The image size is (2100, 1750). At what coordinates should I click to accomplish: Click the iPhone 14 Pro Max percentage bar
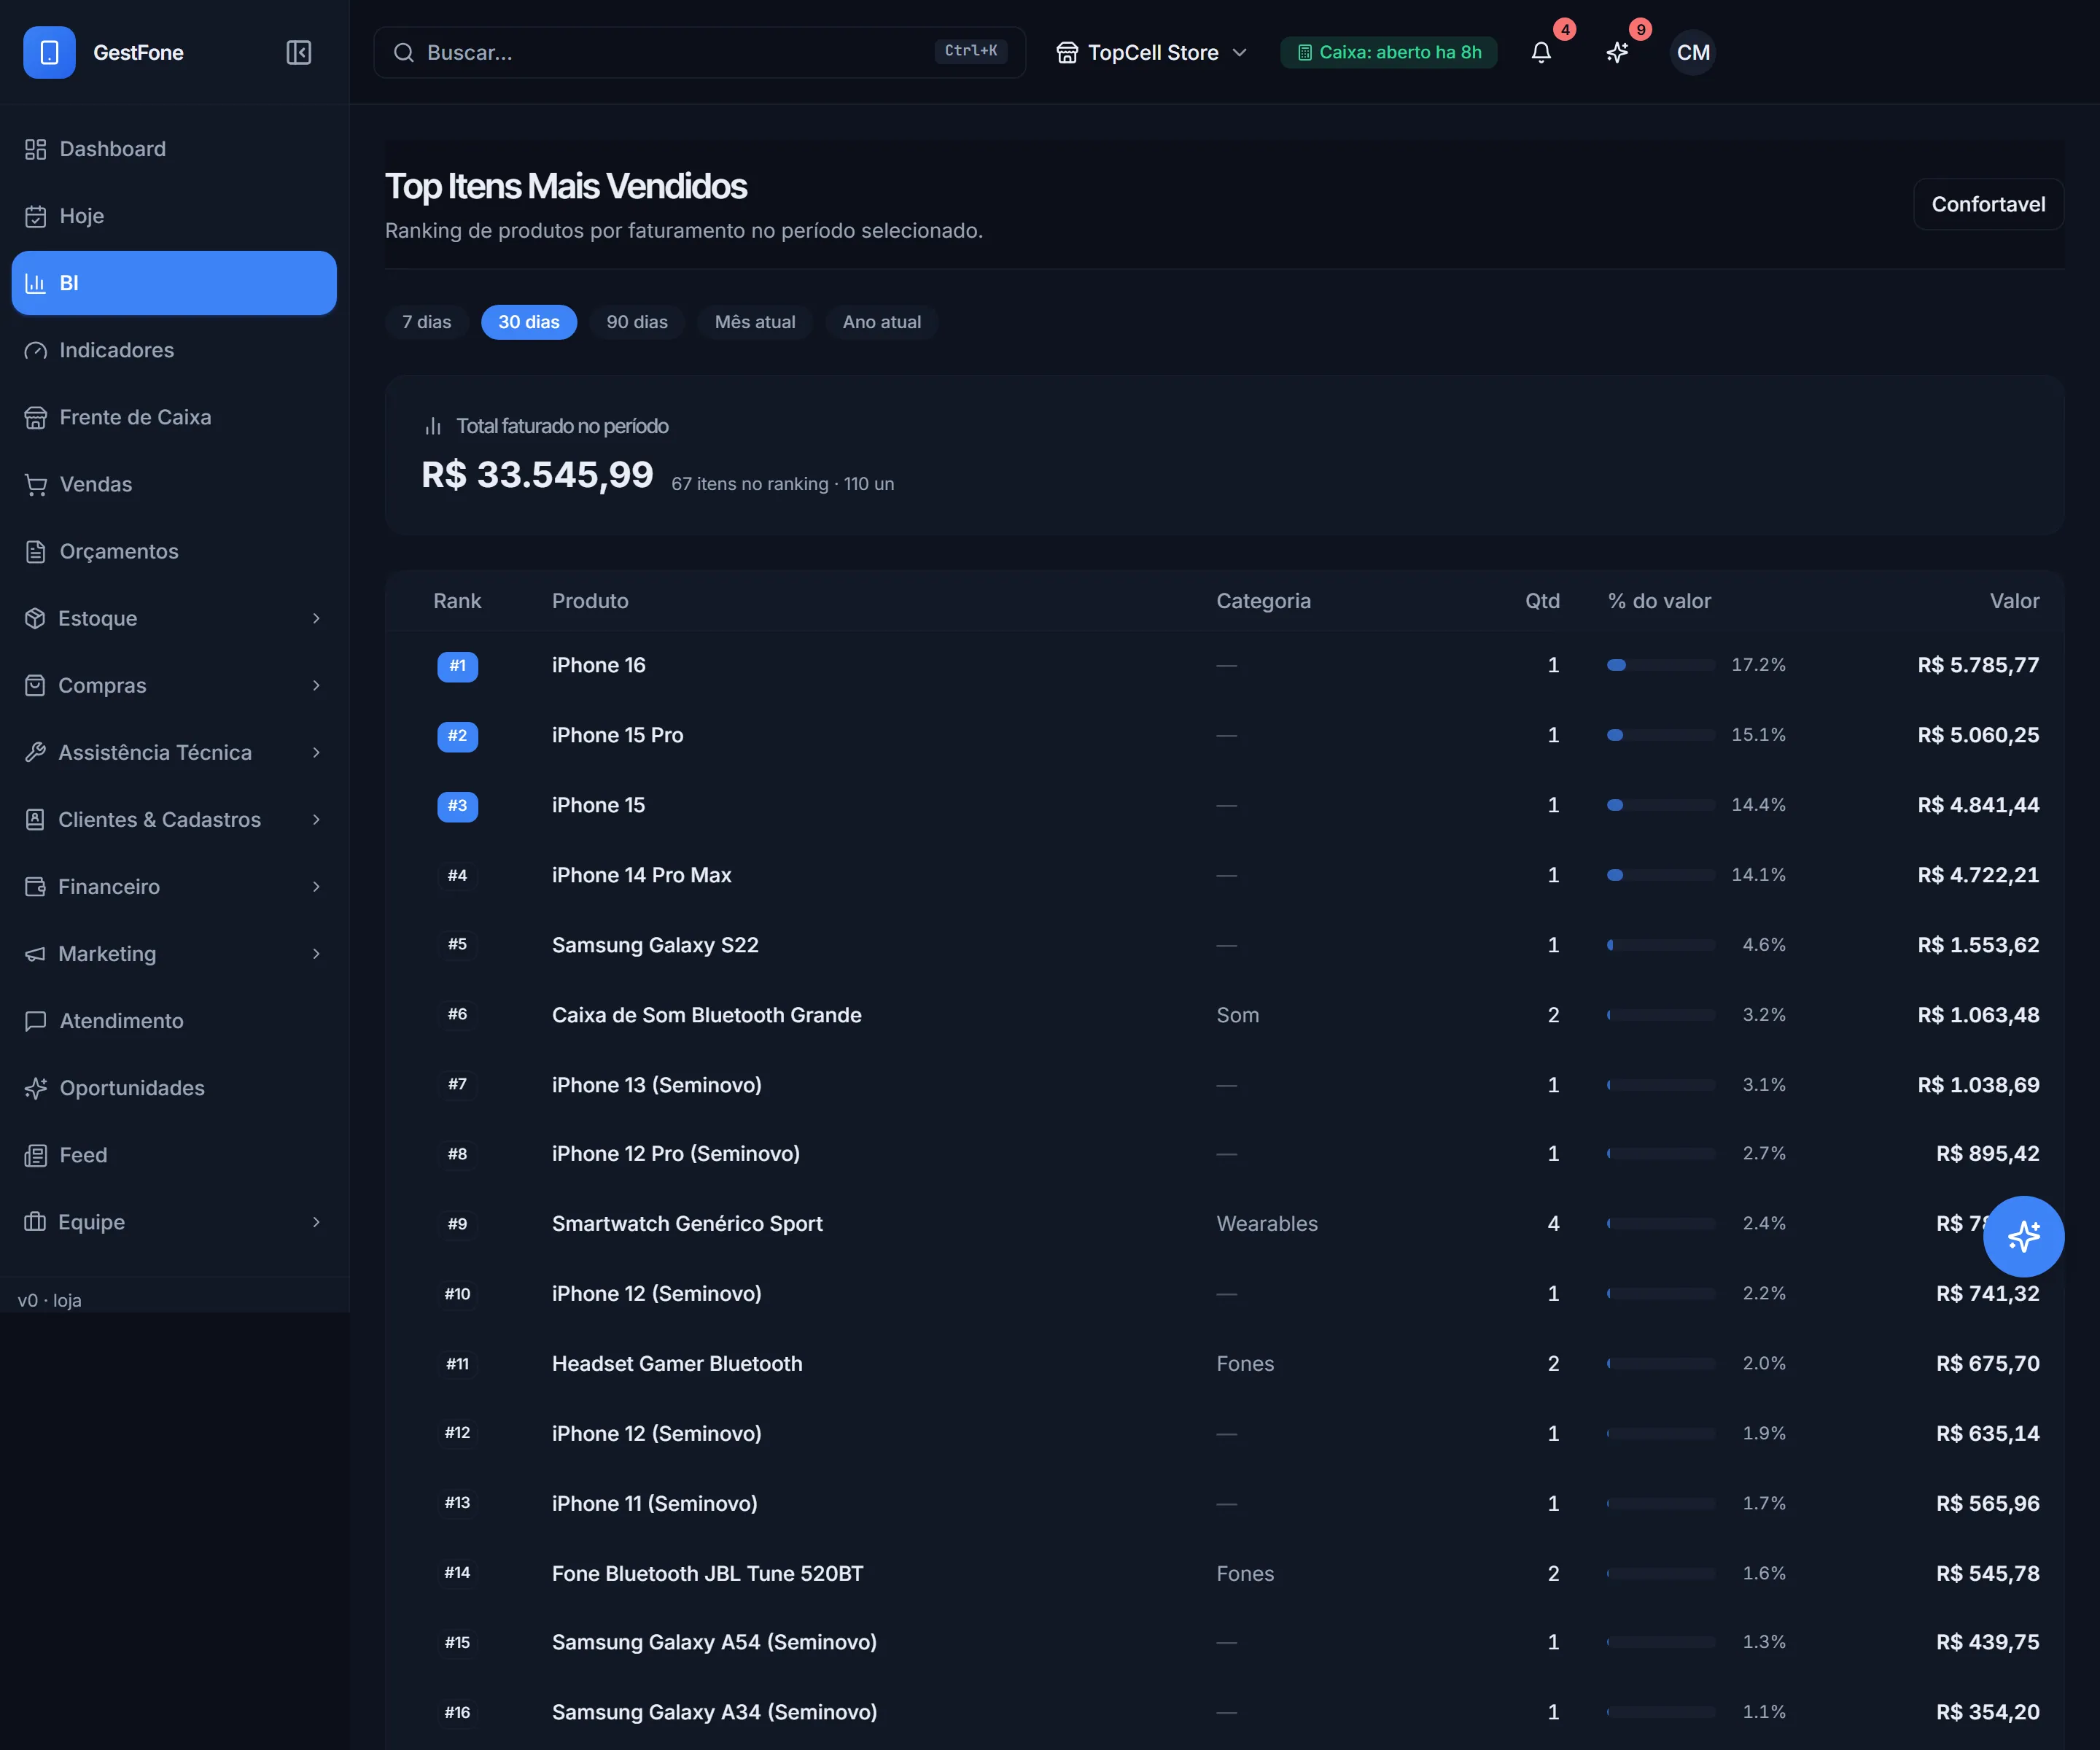1661,875
